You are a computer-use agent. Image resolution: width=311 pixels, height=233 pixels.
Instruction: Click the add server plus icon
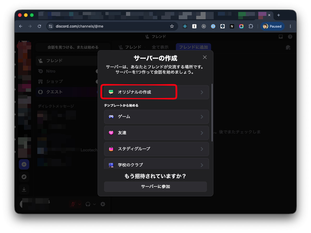(x=24, y=164)
